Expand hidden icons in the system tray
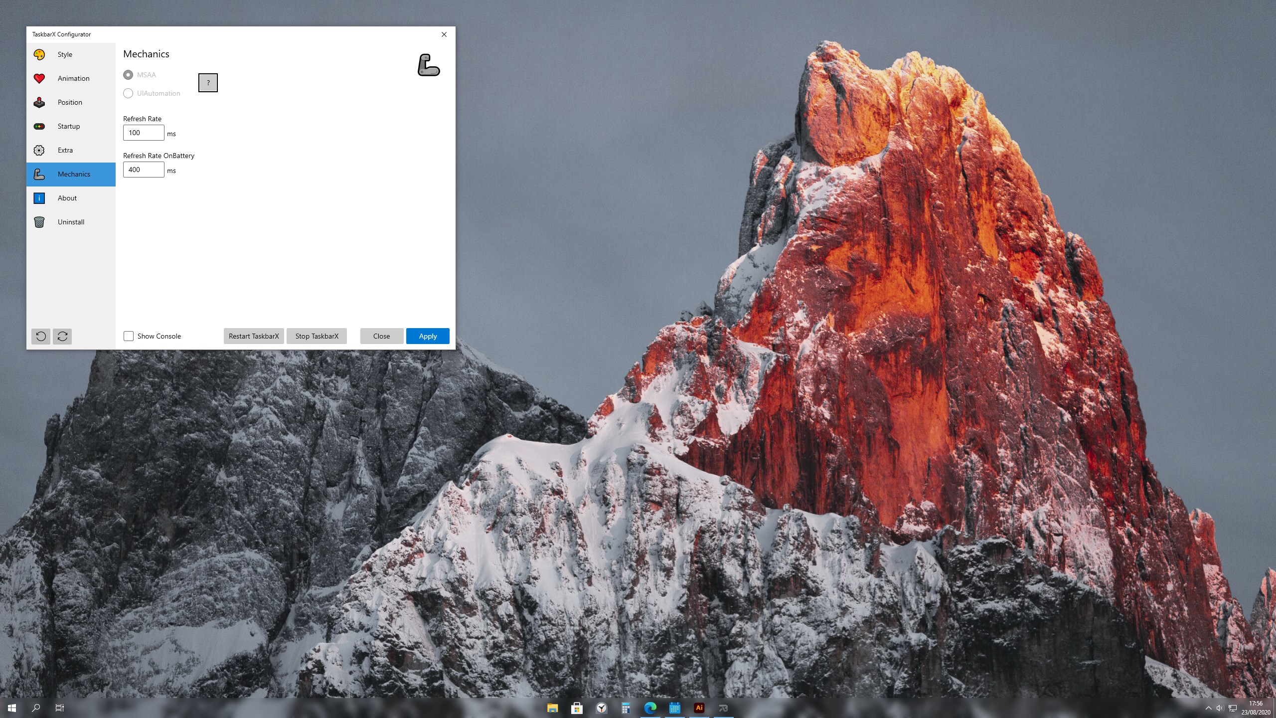Screen dimensions: 1276x718 coord(1208,708)
